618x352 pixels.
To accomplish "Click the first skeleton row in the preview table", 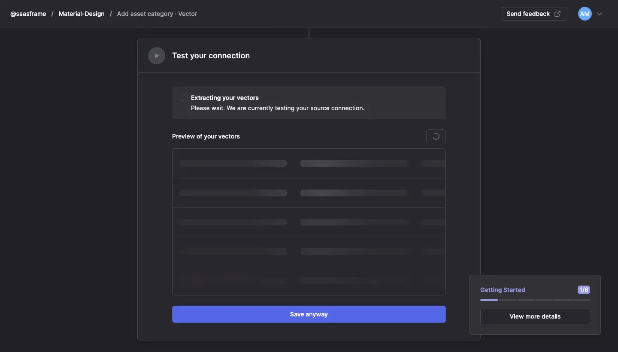I will coord(309,163).
